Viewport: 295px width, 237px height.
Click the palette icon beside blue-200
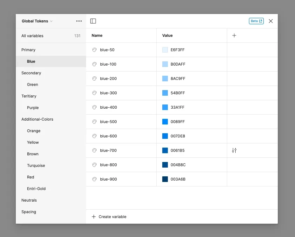94,79
